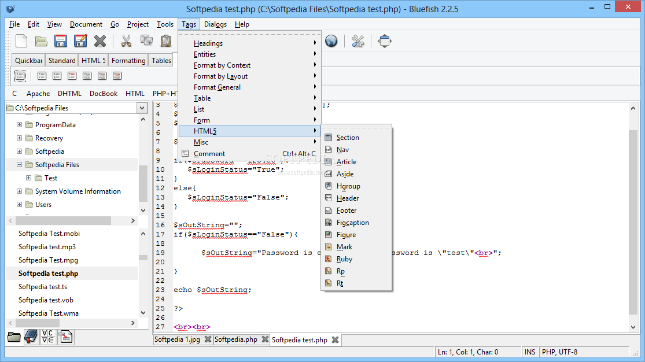Expand System Volume Information folder
The image size is (645, 362).
[19, 191]
